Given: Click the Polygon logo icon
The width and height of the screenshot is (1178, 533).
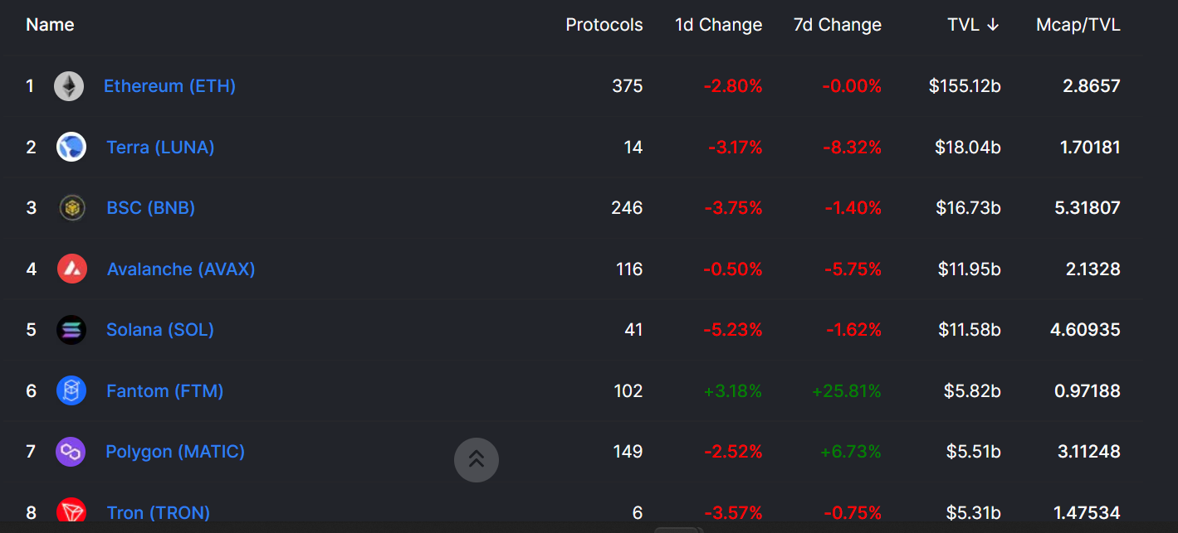Looking at the screenshot, I should (71, 452).
